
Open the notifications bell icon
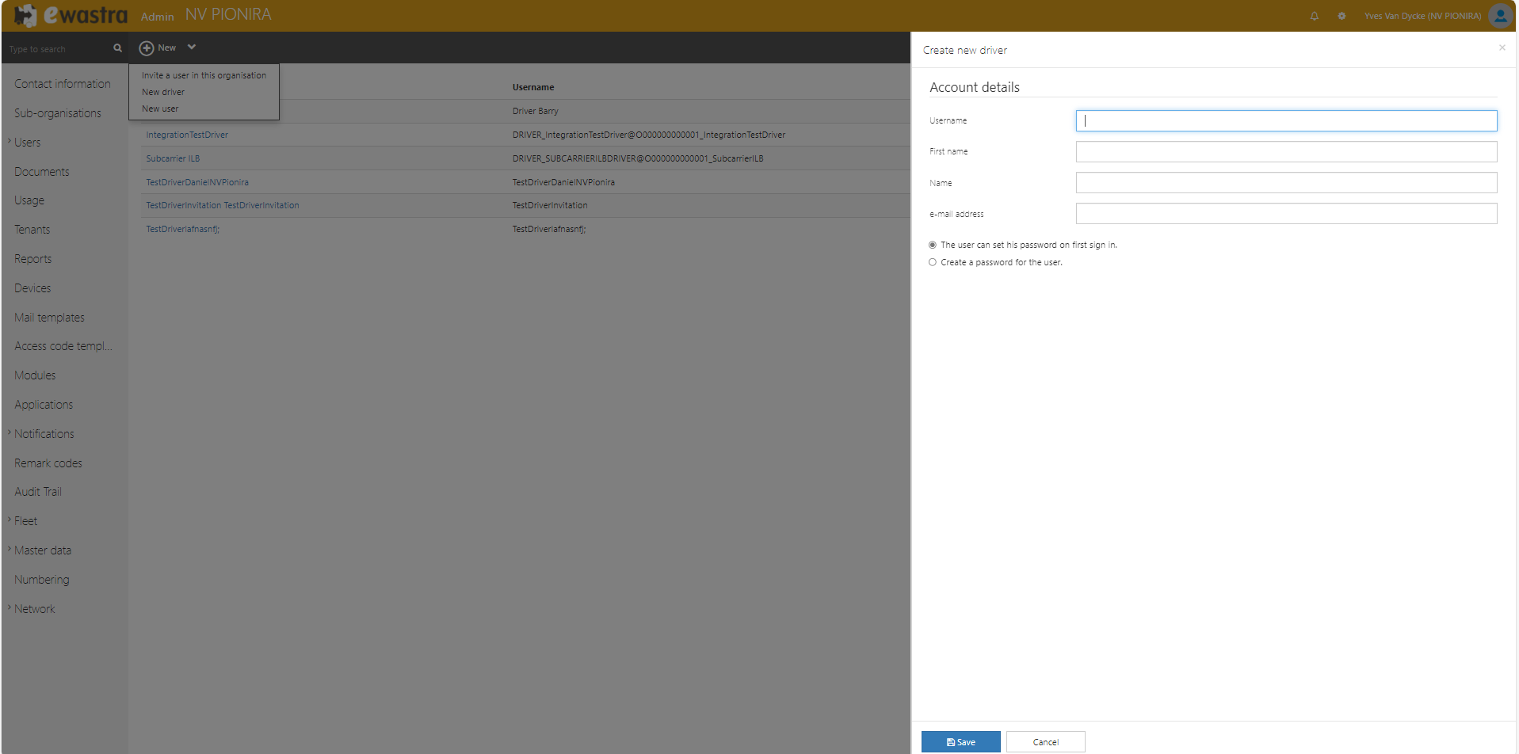coord(1314,16)
